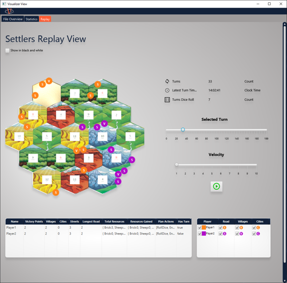Click the Victory Points column header

(34, 221)
